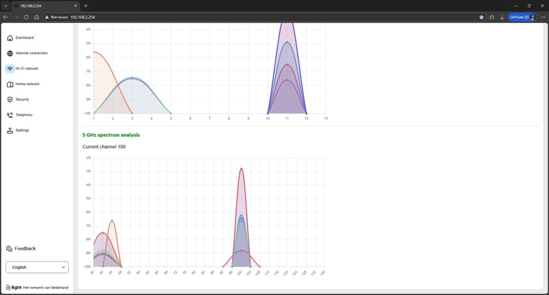
Task: Click the KPN logo
Action: (x=14, y=287)
